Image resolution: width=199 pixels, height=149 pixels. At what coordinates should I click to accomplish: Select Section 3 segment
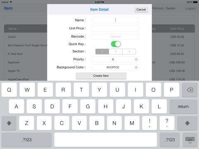pos(129,51)
